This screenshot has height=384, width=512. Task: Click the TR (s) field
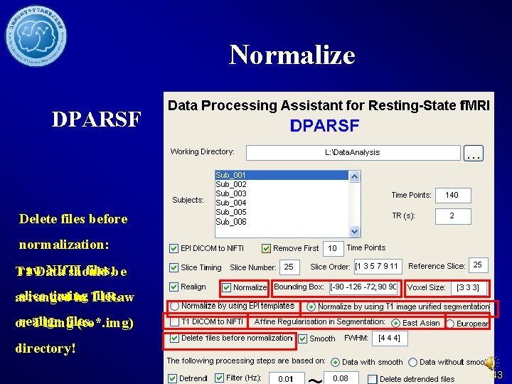(x=453, y=216)
